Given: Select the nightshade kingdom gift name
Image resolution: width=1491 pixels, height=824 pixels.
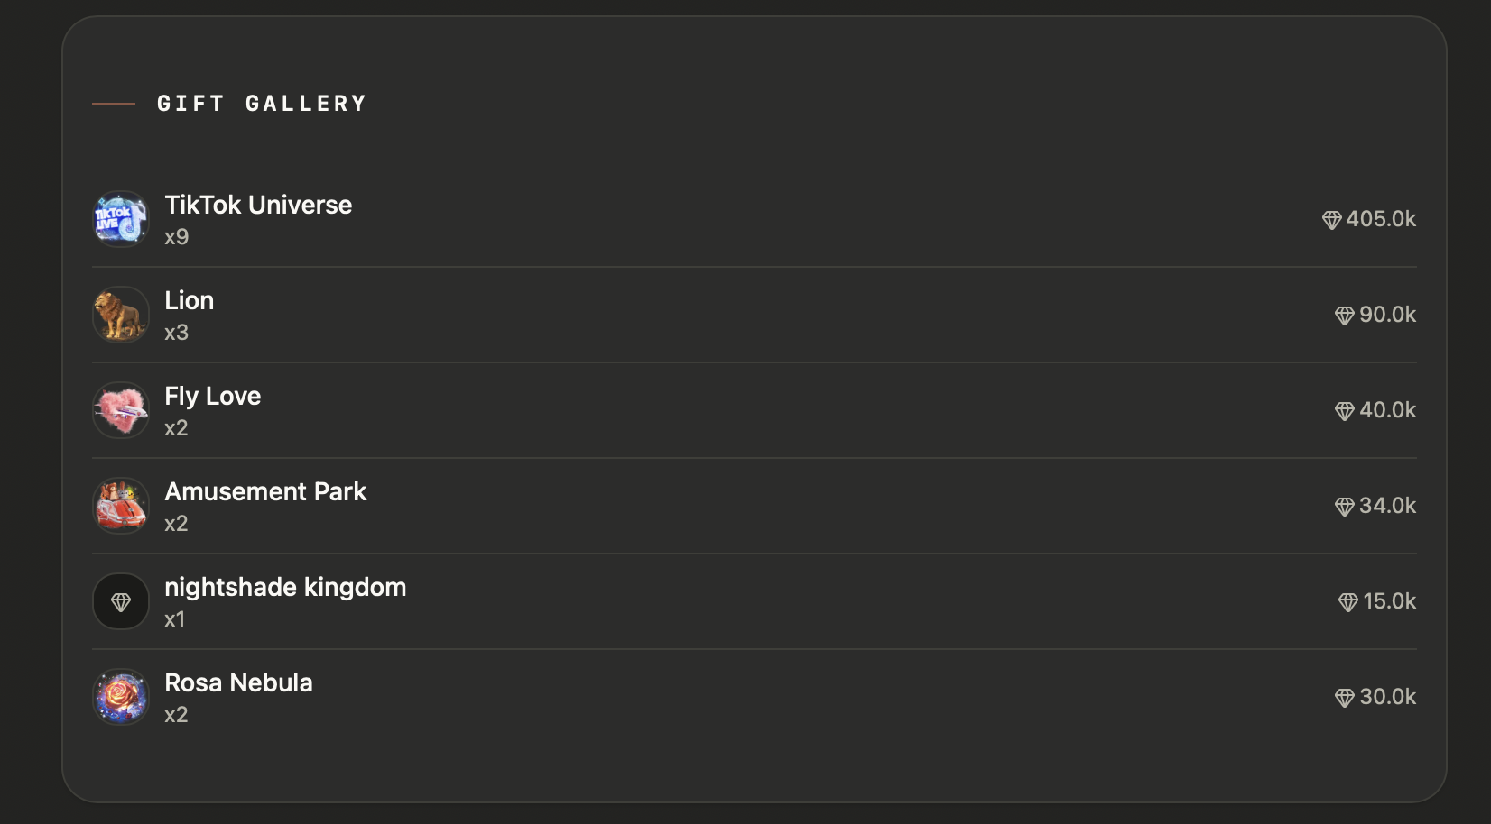Looking at the screenshot, I should point(285,588).
